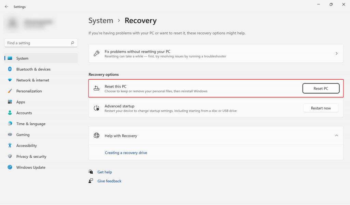Click System in the breadcrumb
Screen dimensions: 350x205
point(101,20)
